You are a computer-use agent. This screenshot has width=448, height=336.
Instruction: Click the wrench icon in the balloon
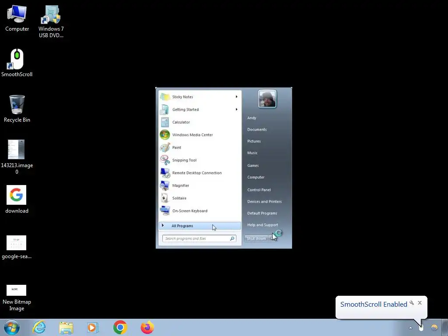pos(412,303)
